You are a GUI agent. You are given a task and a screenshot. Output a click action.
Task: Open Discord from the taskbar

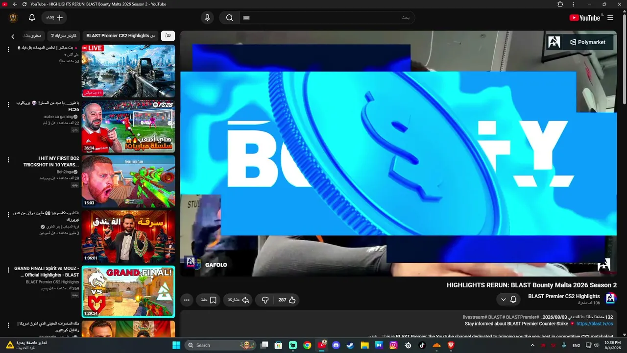tap(336, 345)
